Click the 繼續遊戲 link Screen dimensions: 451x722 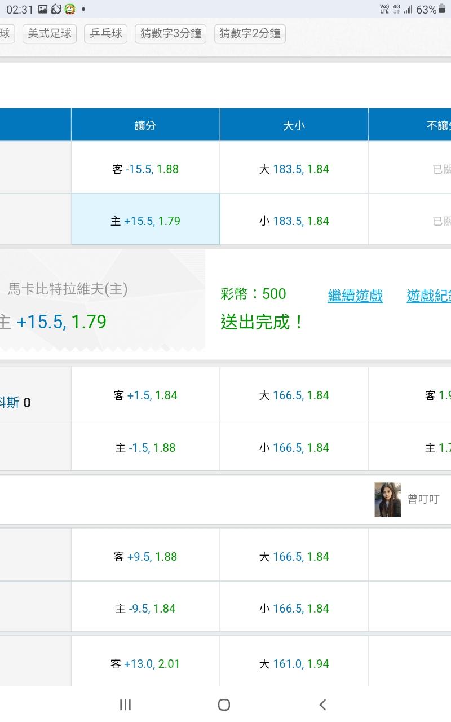(x=355, y=296)
